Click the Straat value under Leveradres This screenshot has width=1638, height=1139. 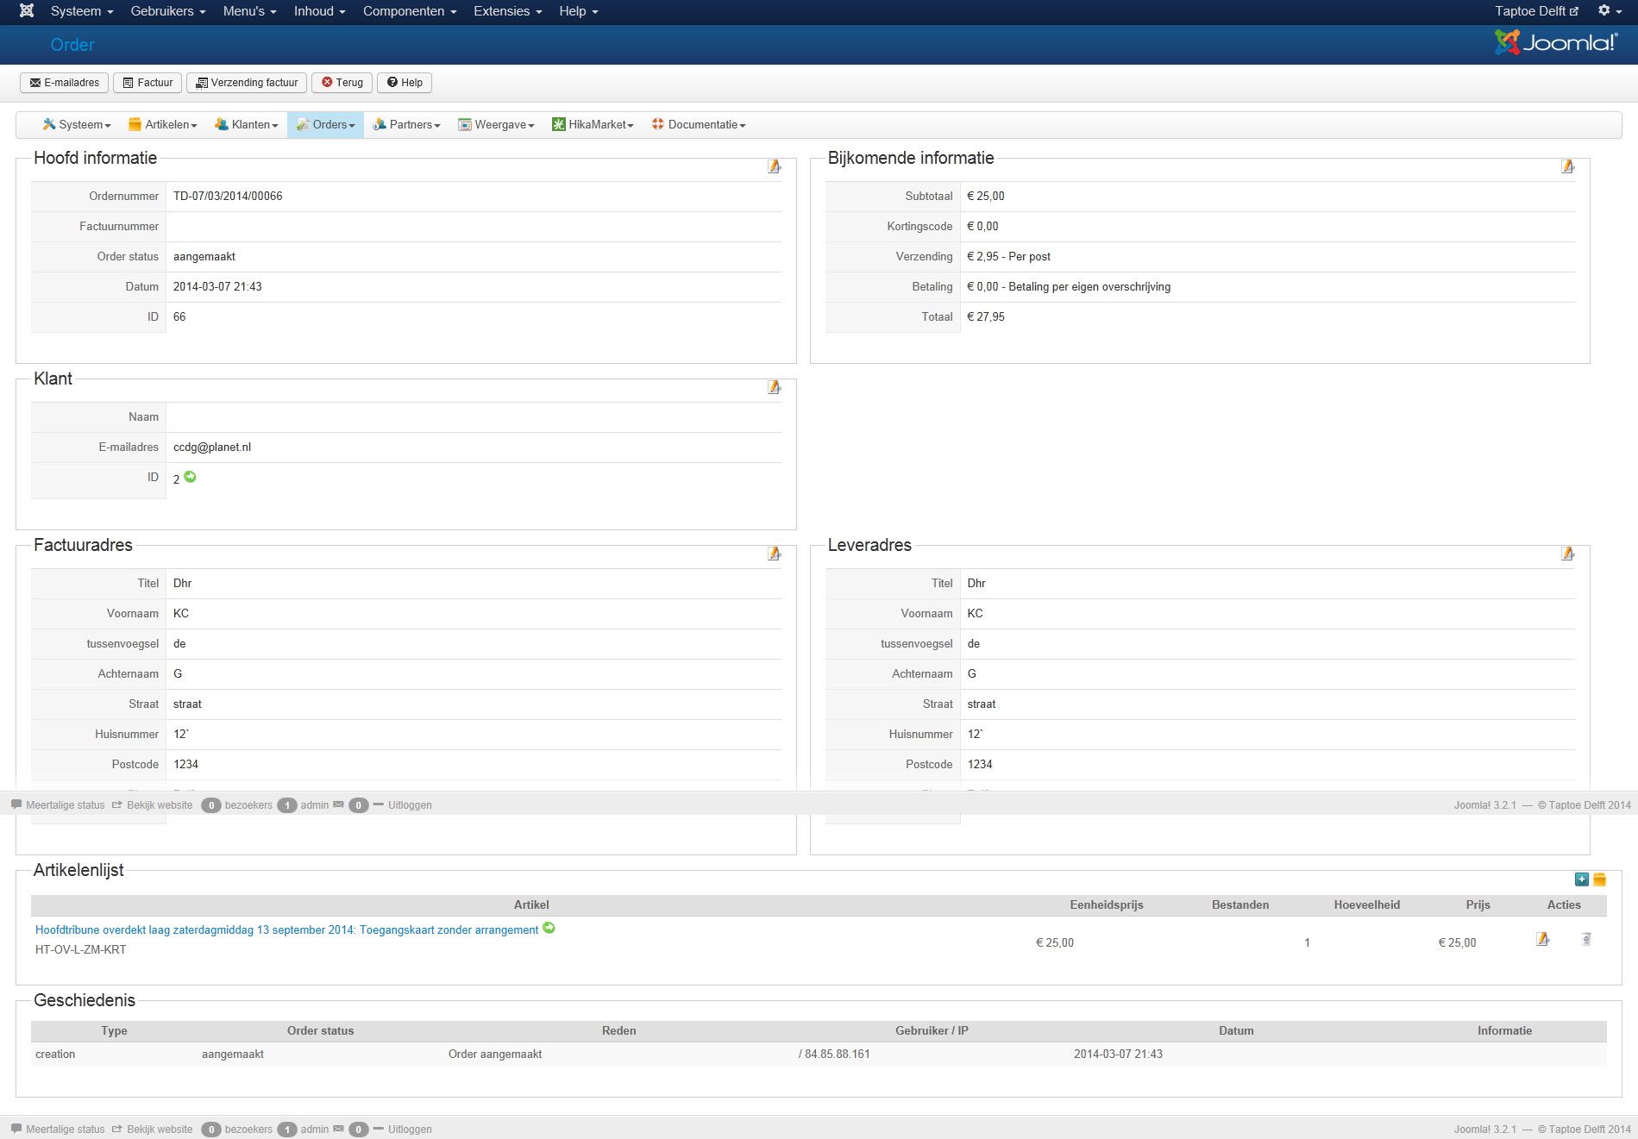[982, 704]
